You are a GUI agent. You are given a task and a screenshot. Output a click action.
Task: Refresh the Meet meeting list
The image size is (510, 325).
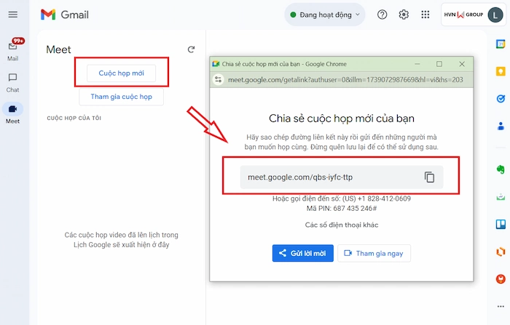coord(191,49)
